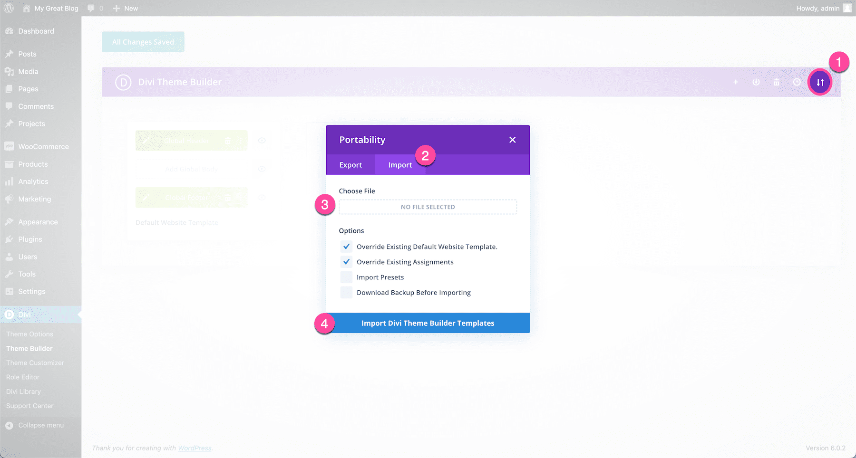Open the Global Header three-dot options menu
Image resolution: width=856 pixels, height=458 pixels.
pyautogui.click(x=241, y=141)
